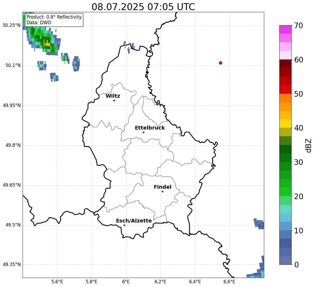This screenshot has width=315, height=287.
Task: Click the 6.4°E longitude label
Action: click(x=195, y=282)
